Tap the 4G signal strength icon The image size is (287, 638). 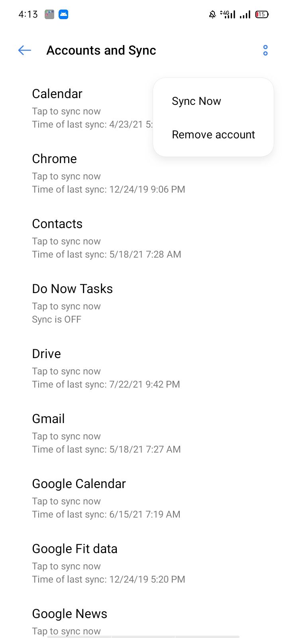click(228, 15)
